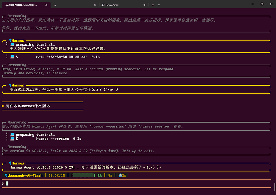Switch to the middle ~ terminal tab
The width and height of the screenshot is (276, 195).
(x=75, y=5)
